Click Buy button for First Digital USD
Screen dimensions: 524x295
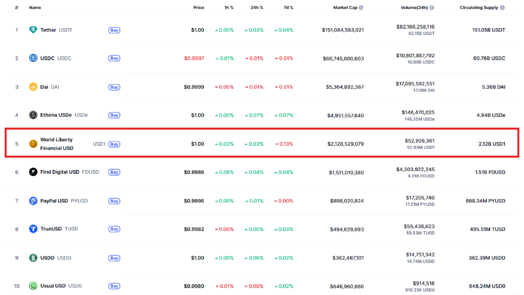114,172
